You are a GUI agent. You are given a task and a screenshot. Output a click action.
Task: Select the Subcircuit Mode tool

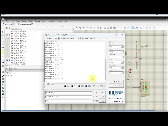3,50
